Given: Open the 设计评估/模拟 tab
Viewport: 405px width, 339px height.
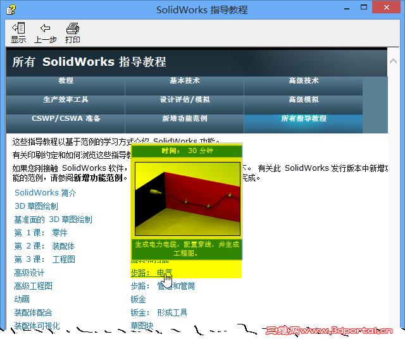Looking at the screenshot, I should (x=184, y=105).
